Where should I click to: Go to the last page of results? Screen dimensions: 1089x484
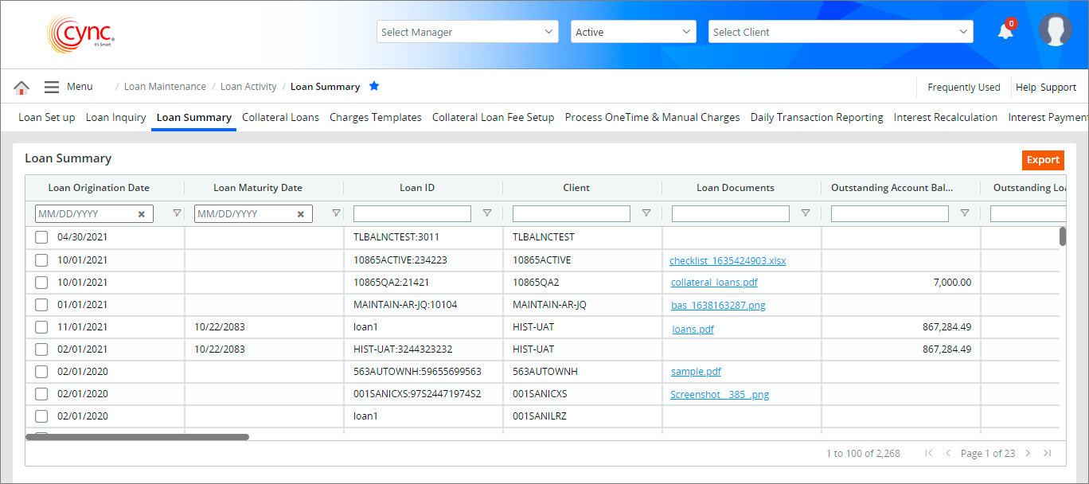(1047, 453)
